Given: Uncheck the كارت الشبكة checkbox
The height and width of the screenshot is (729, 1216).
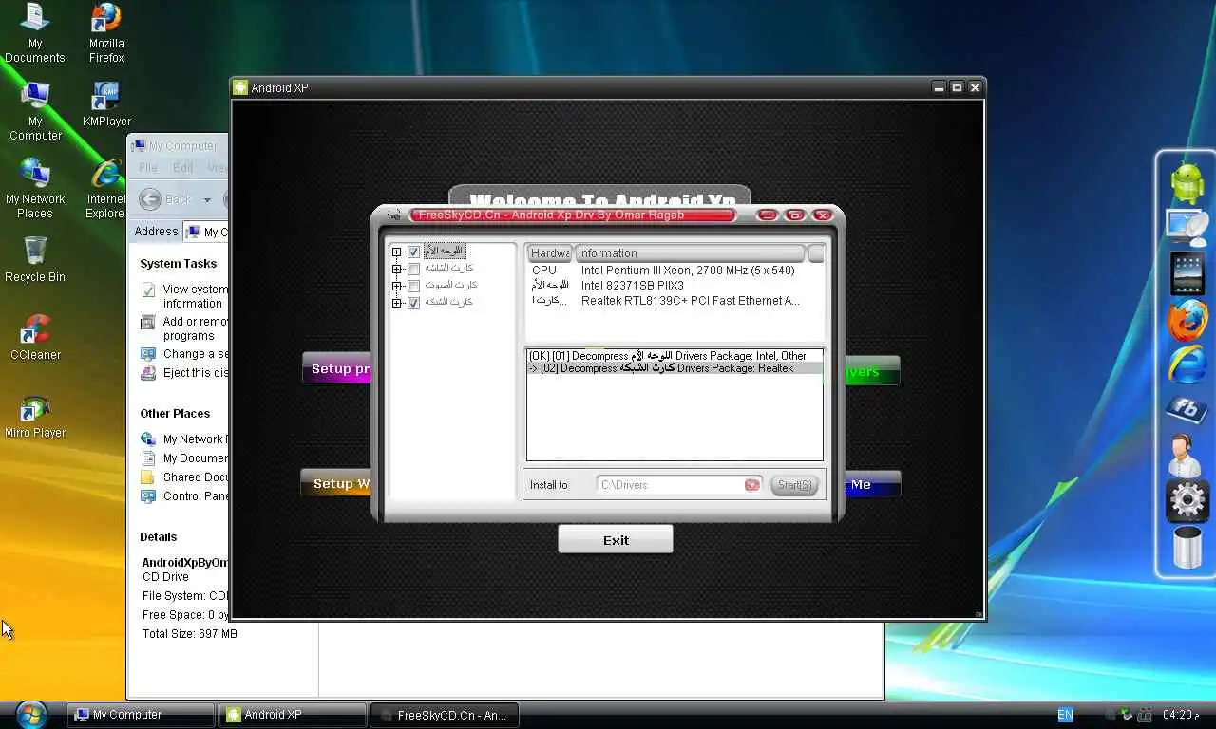Looking at the screenshot, I should [x=413, y=304].
